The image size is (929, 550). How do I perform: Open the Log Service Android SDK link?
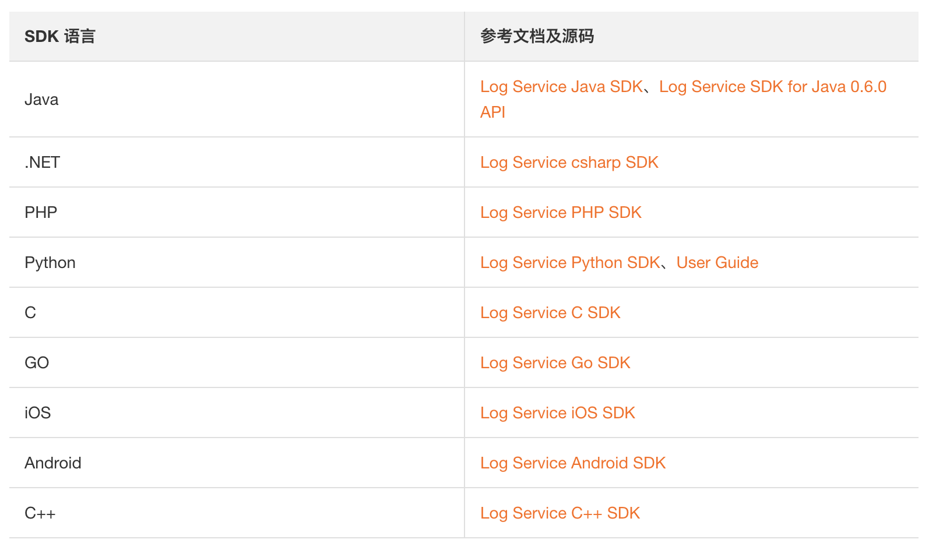point(573,463)
